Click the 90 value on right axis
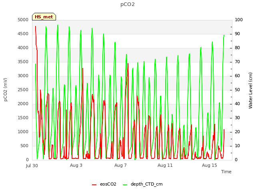Image resolution: width=256 pixels, height=192 pixels. (x=237, y=34)
